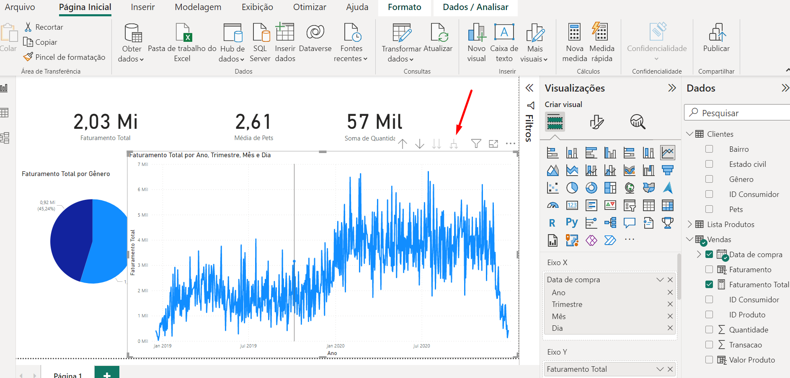Viewport: 790px width, 378px height.
Task: Open the Exibição ribbon tab
Action: pyautogui.click(x=257, y=7)
